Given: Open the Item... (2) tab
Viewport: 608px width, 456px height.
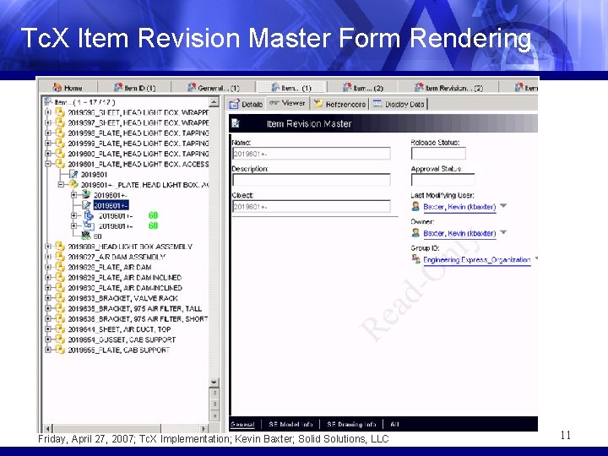Looking at the screenshot, I should click(x=363, y=88).
